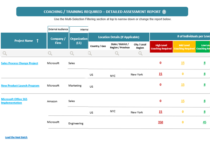The image size is (210, 149).
Task: Click the search icon under Project Name column
Action: coord(5,53)
